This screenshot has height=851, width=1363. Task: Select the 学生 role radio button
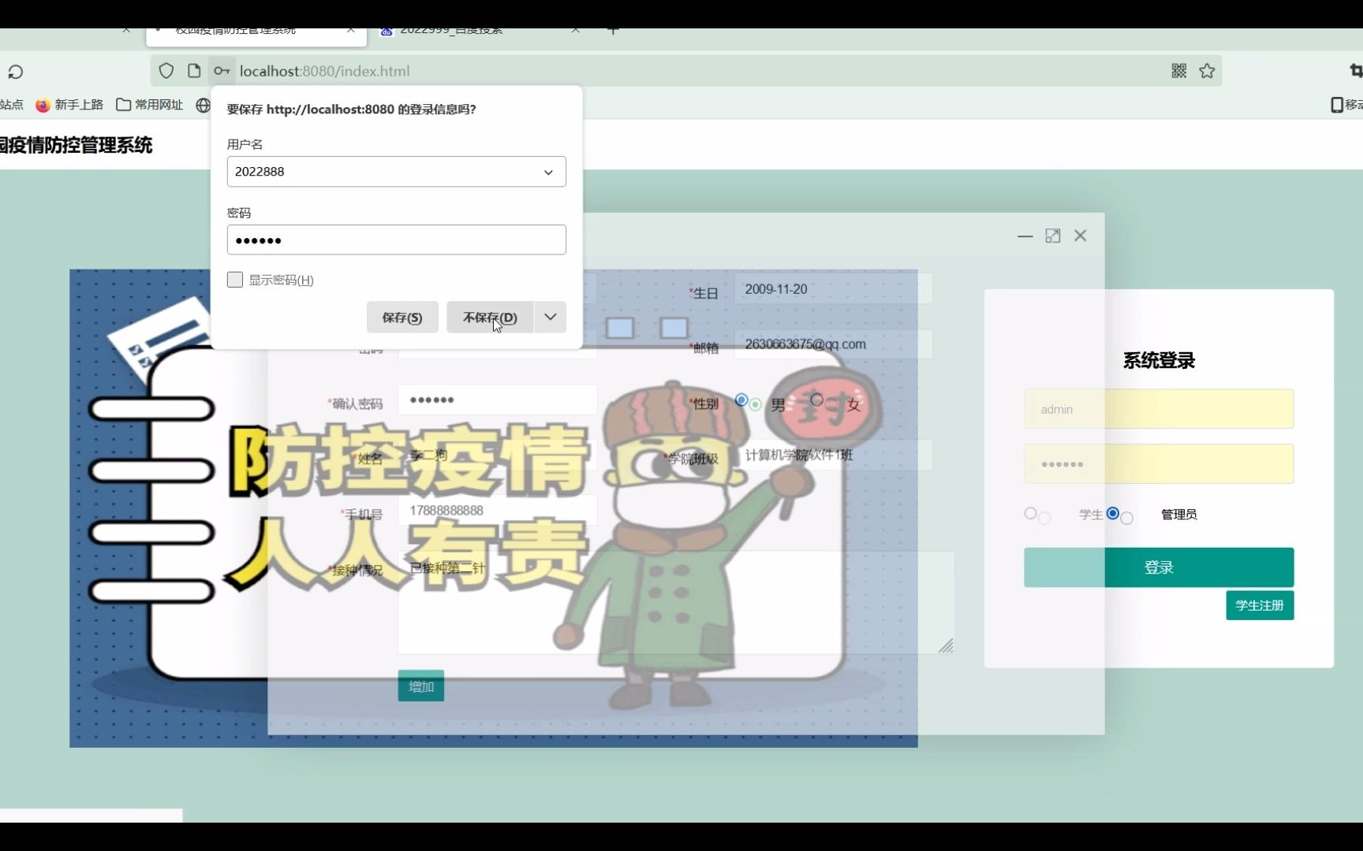(1030, 514)
